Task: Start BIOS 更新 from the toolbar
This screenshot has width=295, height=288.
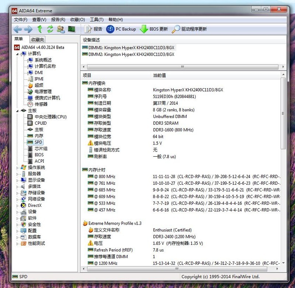Action: [154, 29]
